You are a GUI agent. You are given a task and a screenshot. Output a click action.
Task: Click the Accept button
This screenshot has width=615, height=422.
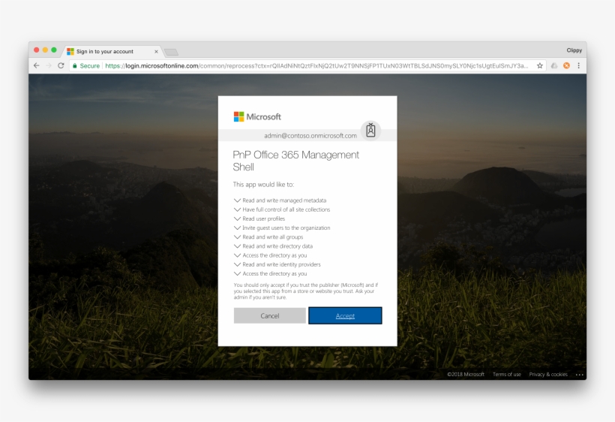[x=345, y=315]
